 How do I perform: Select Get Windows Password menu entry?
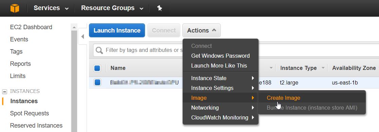click(x=220, y=56)
